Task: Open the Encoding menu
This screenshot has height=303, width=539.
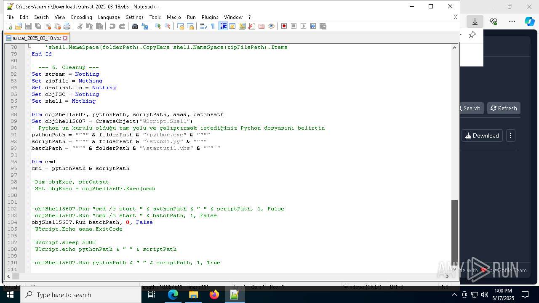Action: [81, 17]
